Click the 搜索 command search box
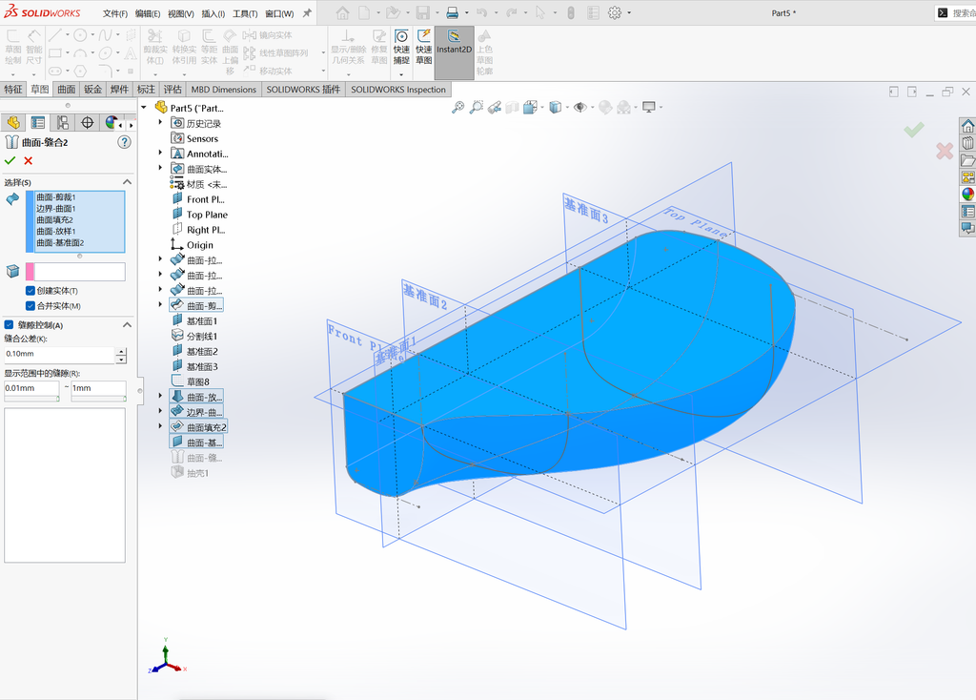Image resolution: width=976 pixels, height=700 pixels. coord(956,12)
